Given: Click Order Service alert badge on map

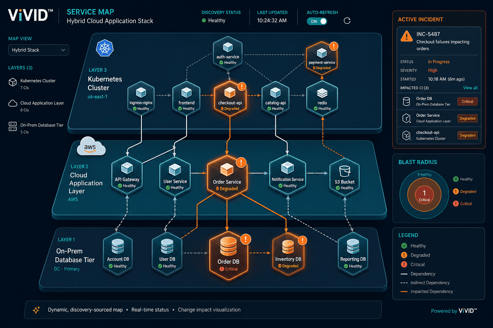Looking at the screenshot, I should point(241,162).
